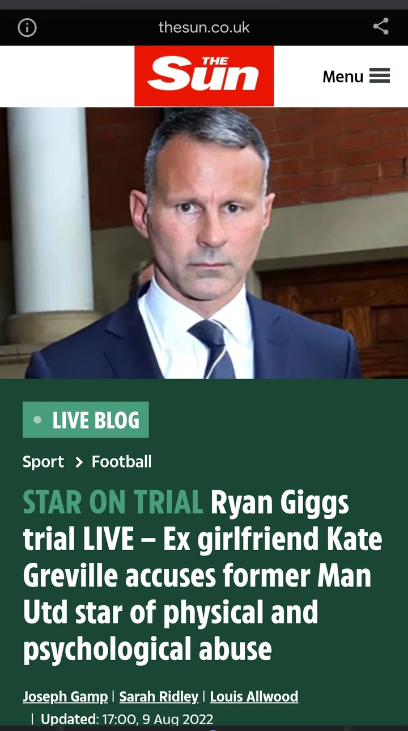This screenshot has height=731, width=408.
Task: Tap the live indicator dot
Action: [37, 420]
